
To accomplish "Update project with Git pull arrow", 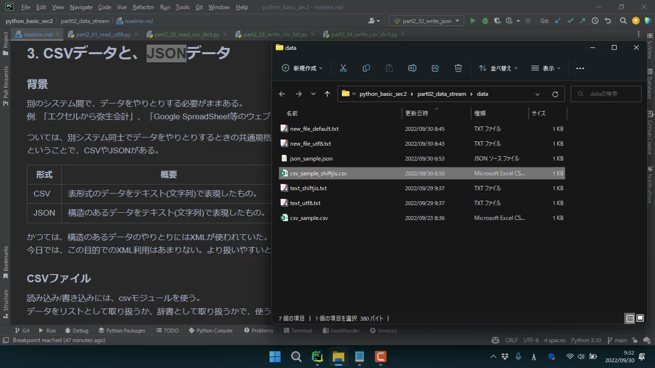I will click(x=557, y=21).
